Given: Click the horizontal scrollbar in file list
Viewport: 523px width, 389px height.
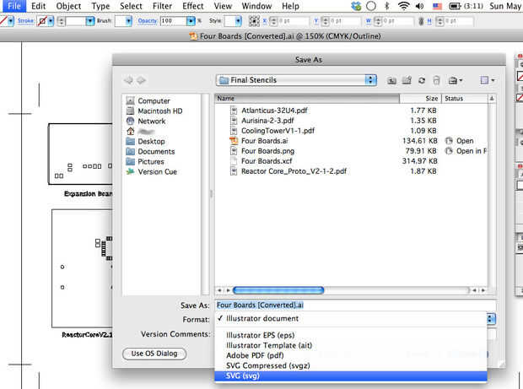Looking at the screenshot, I should (x=278, y=290).
